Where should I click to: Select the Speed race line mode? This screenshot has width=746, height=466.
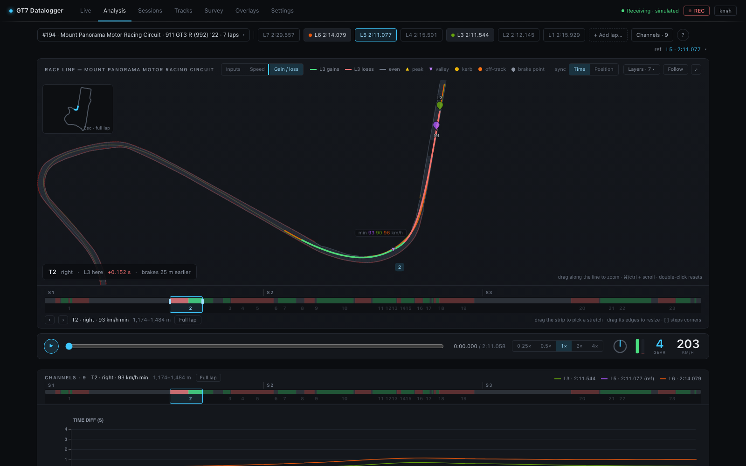(x=257, y=69)
